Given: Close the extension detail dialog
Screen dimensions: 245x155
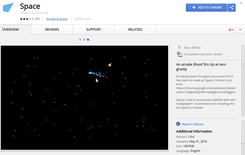Looking at the screenshot, I should pyautogui.click(x=241, y=3).
